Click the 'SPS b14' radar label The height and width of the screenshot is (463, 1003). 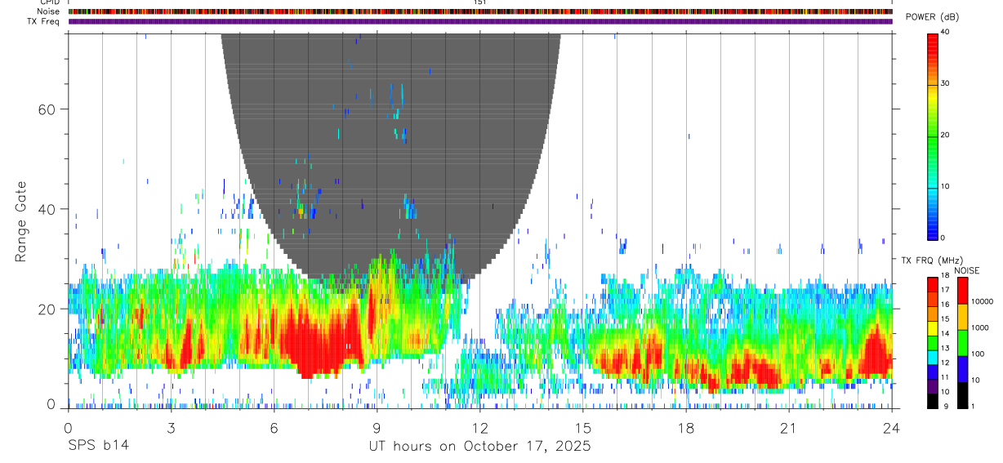click(98, 446)
